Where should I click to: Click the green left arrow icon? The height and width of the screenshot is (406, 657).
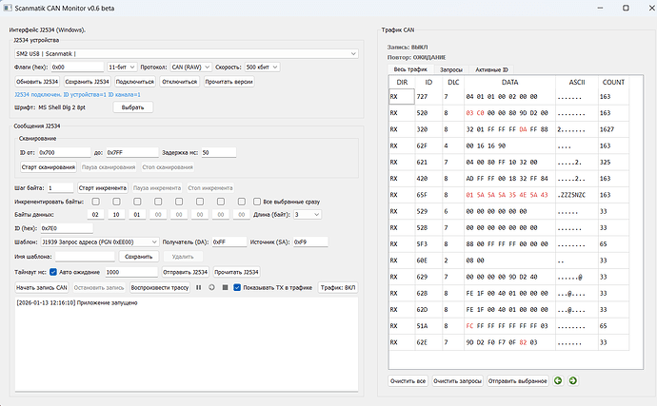pos(559,380)
